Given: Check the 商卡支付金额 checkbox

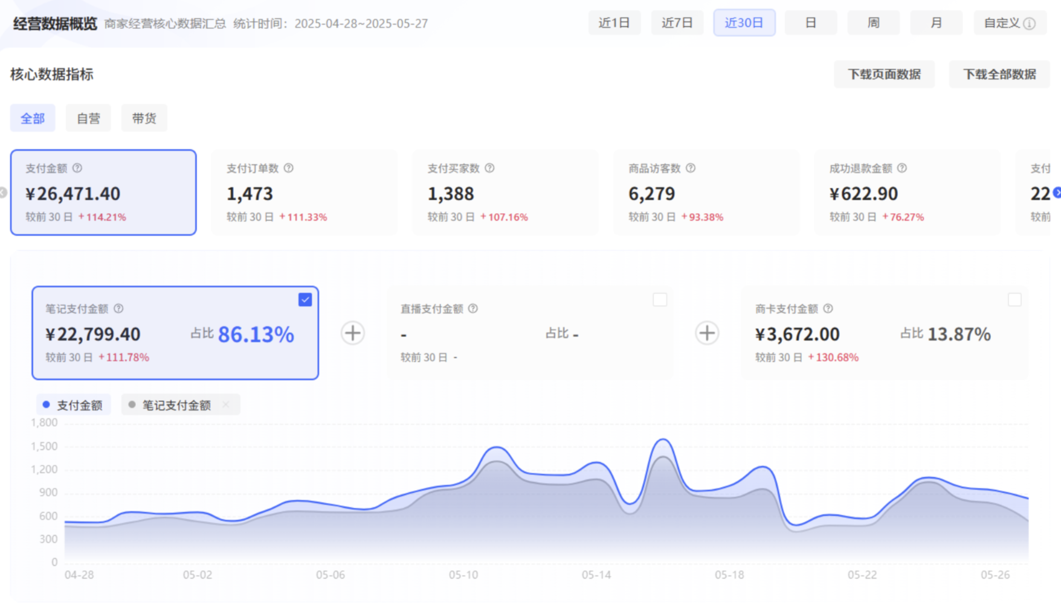Looking at the screenshot, I should (1014, 300).
